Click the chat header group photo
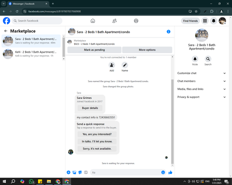 pyautogui.click(x=72, y=32)
